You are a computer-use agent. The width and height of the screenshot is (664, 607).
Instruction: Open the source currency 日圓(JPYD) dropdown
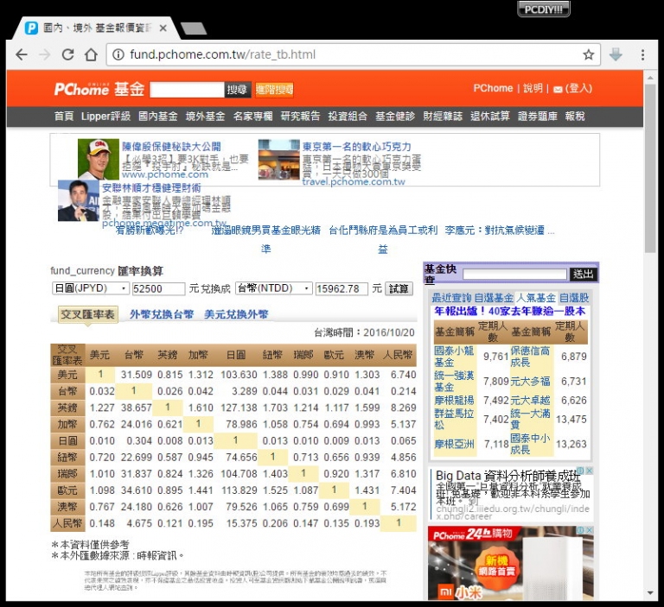pos(91,288)
